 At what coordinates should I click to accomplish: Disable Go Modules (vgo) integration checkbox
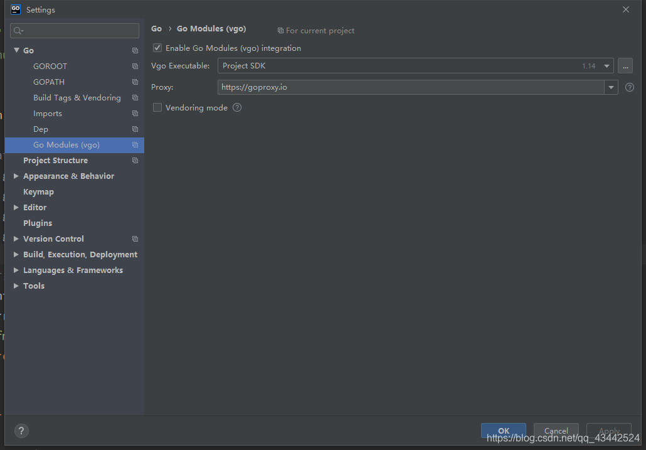tap(157, 48)
